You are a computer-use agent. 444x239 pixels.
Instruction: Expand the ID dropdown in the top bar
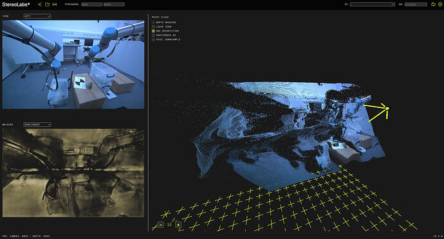tap(373, 4)
